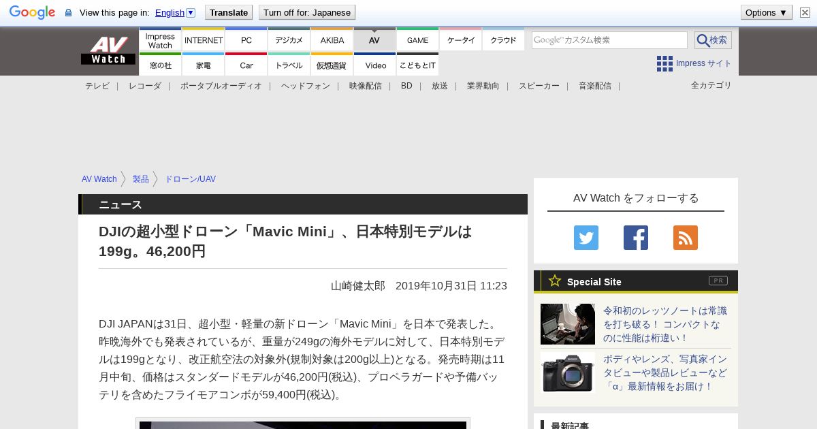This screenshot has width=817, height=429.
Task: Open the Impress Watch tab
Action: click(160, 40)
